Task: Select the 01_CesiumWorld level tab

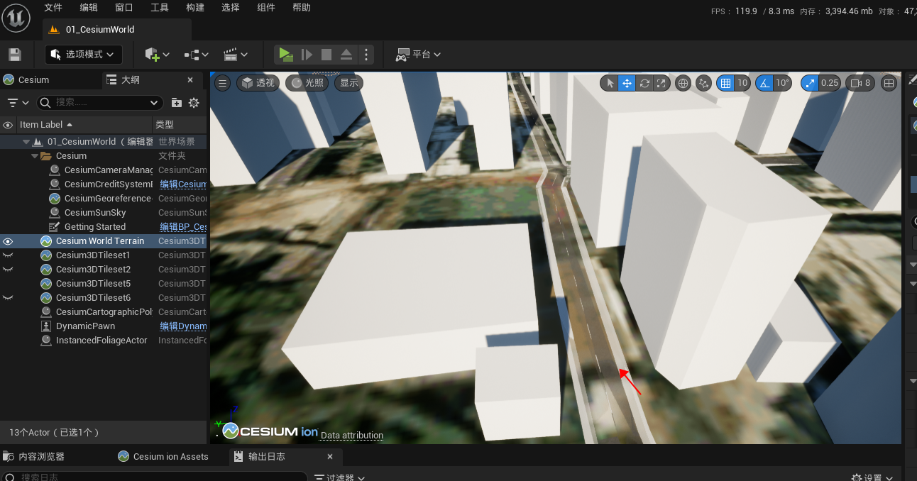Action: coord(117,29)
